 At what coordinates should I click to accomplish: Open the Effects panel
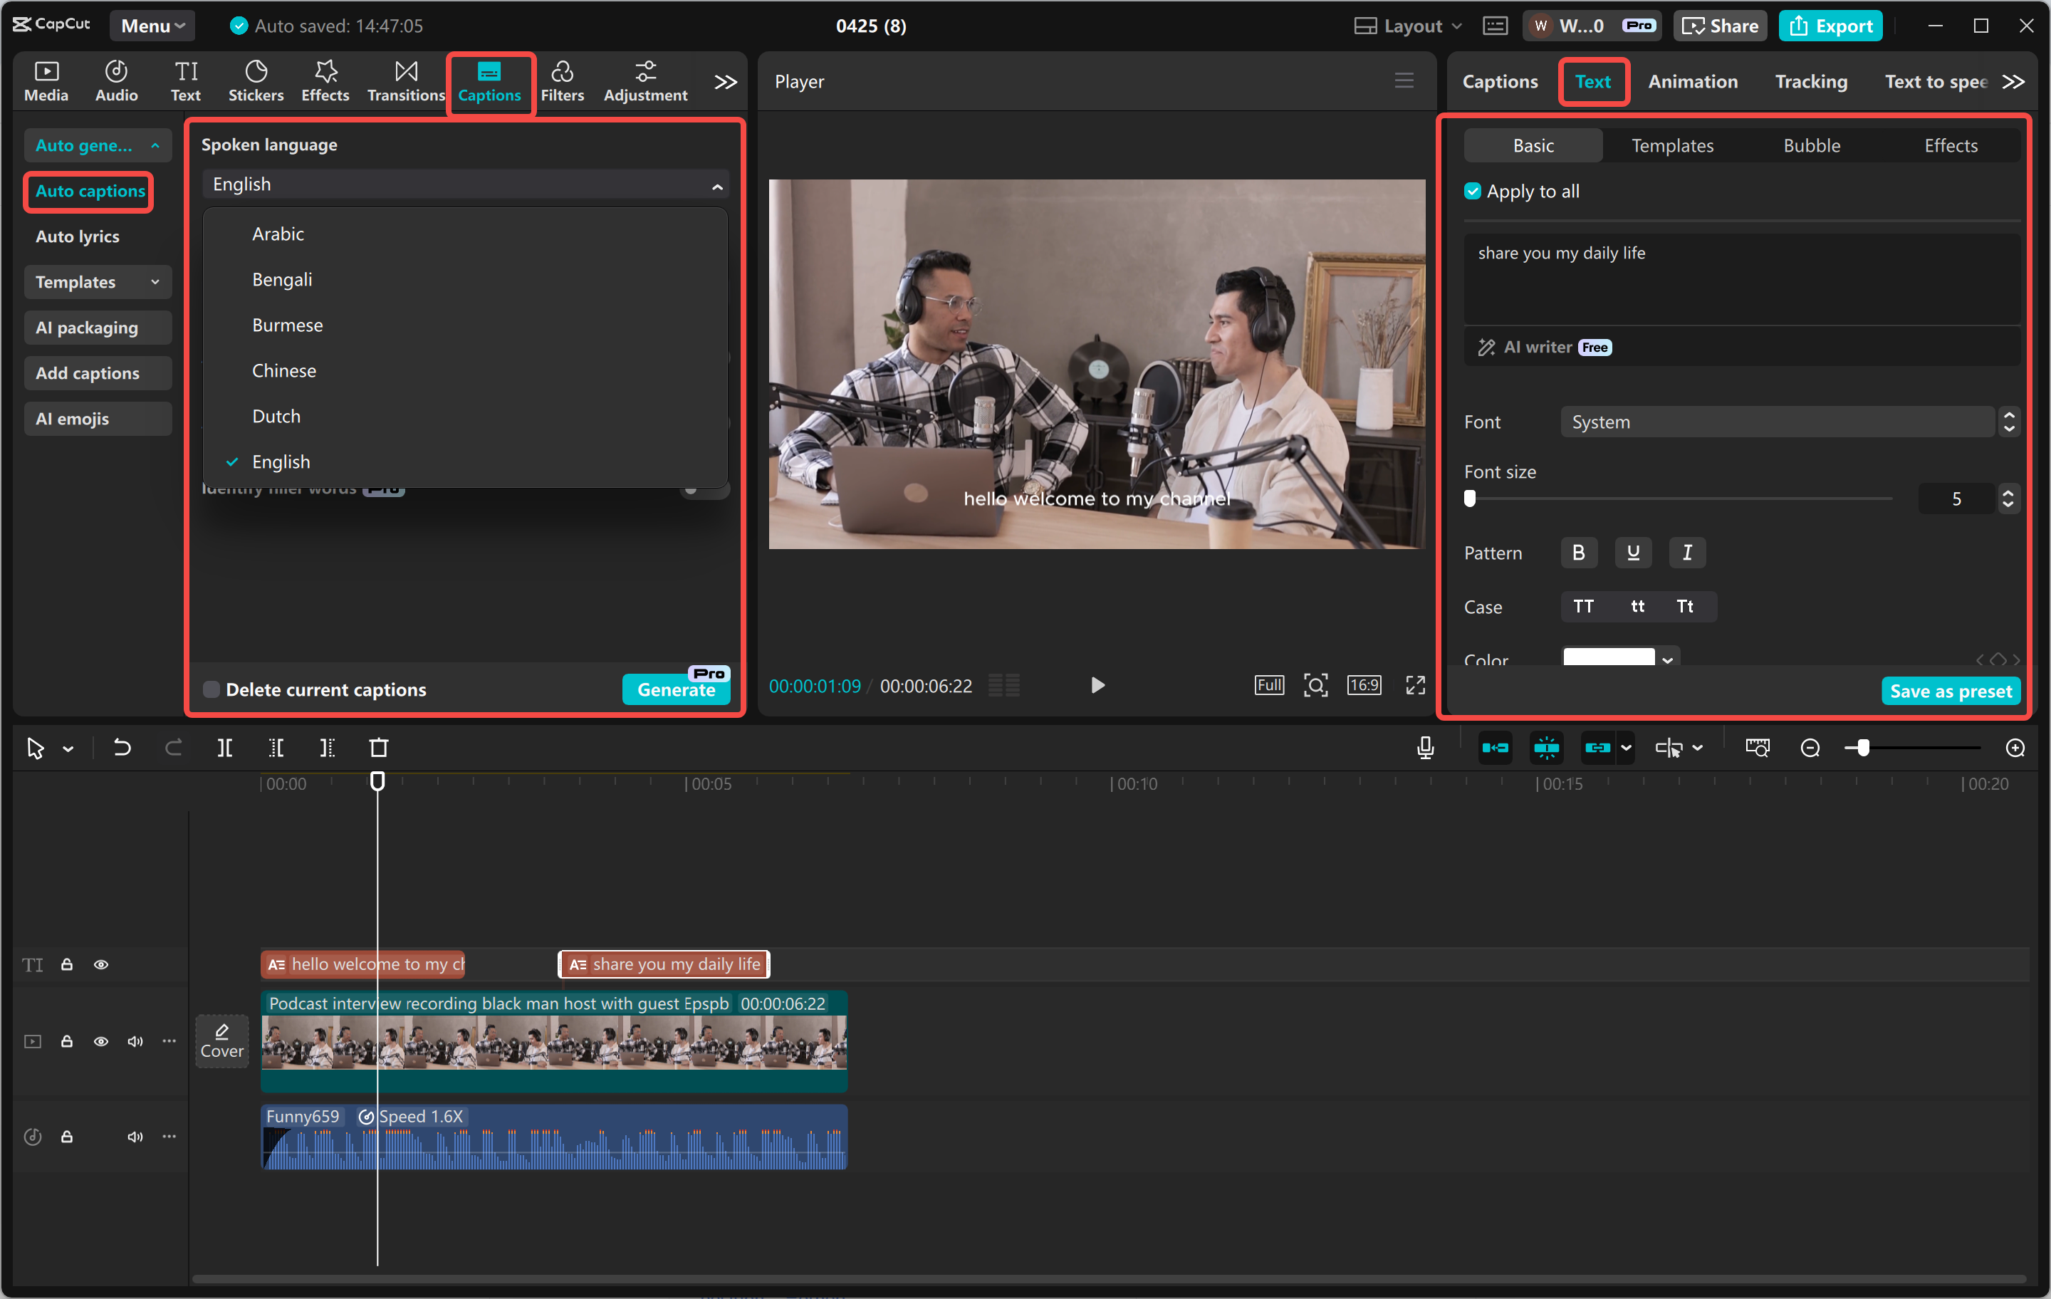click(x=325, y=80)
